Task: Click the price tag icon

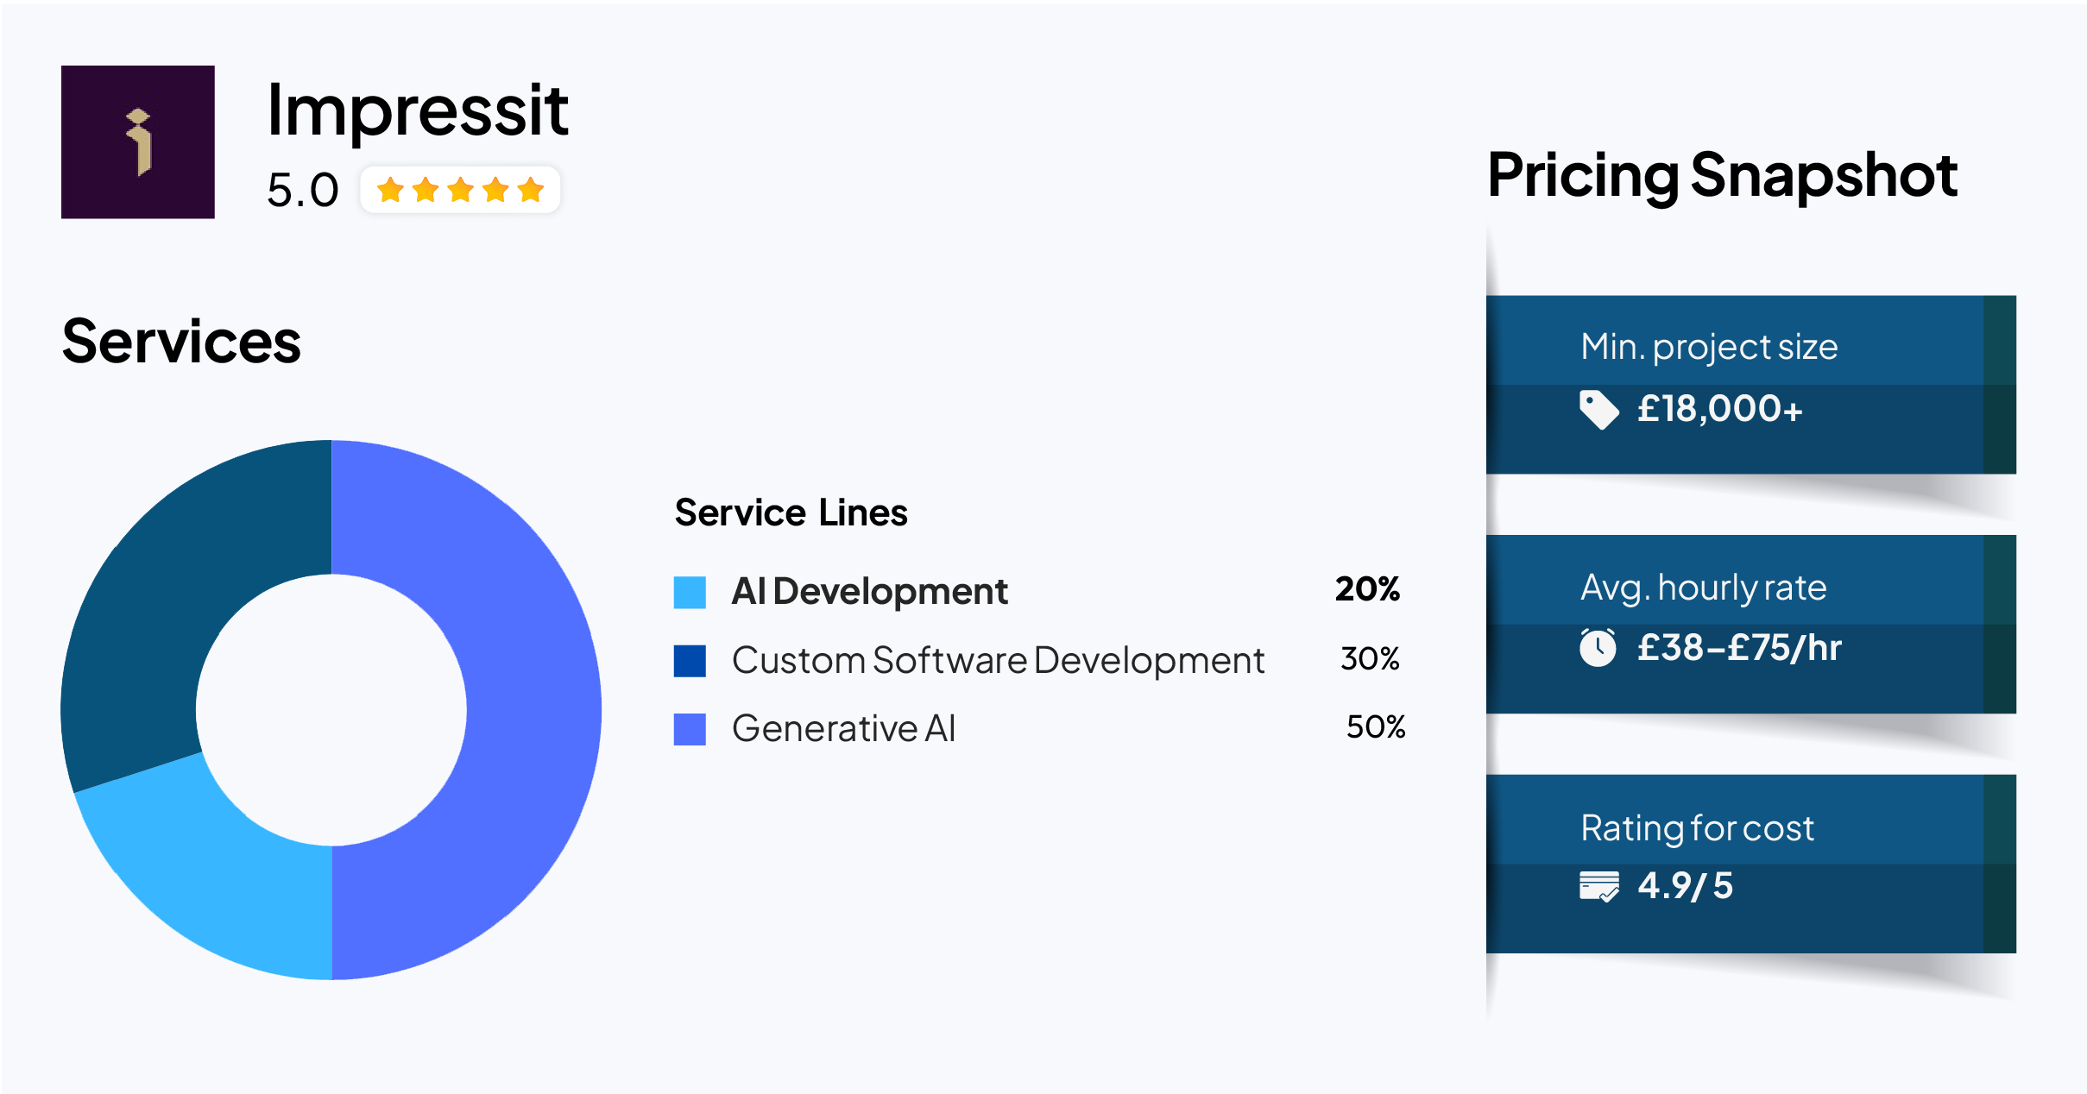Action: (x=1598, y=409)
